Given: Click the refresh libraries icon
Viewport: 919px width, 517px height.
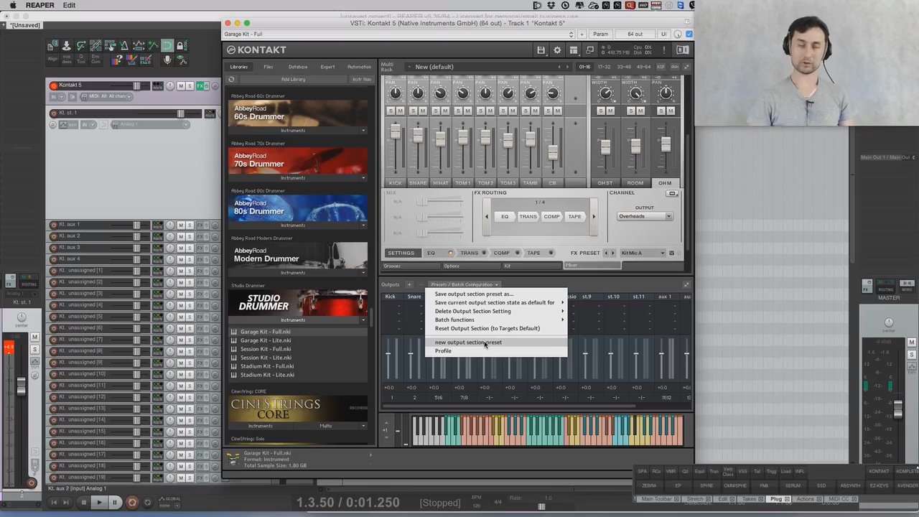Looking at the screenshot, I should pos(231,80).
